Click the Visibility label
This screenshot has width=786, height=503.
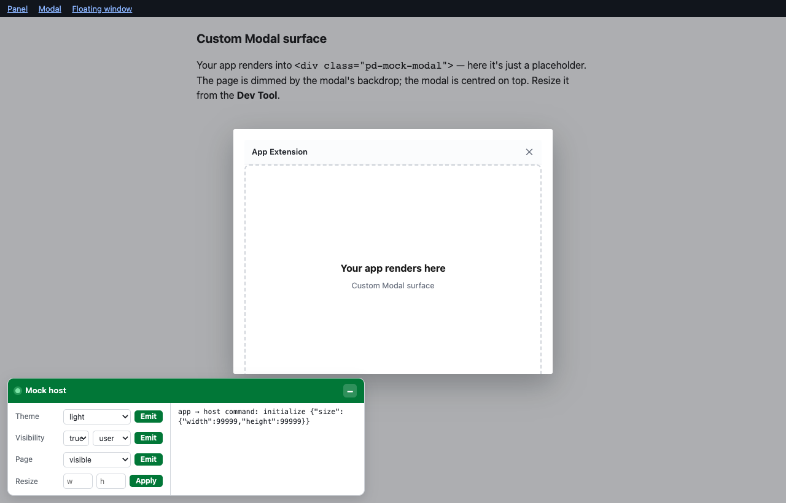coord(30,438)
